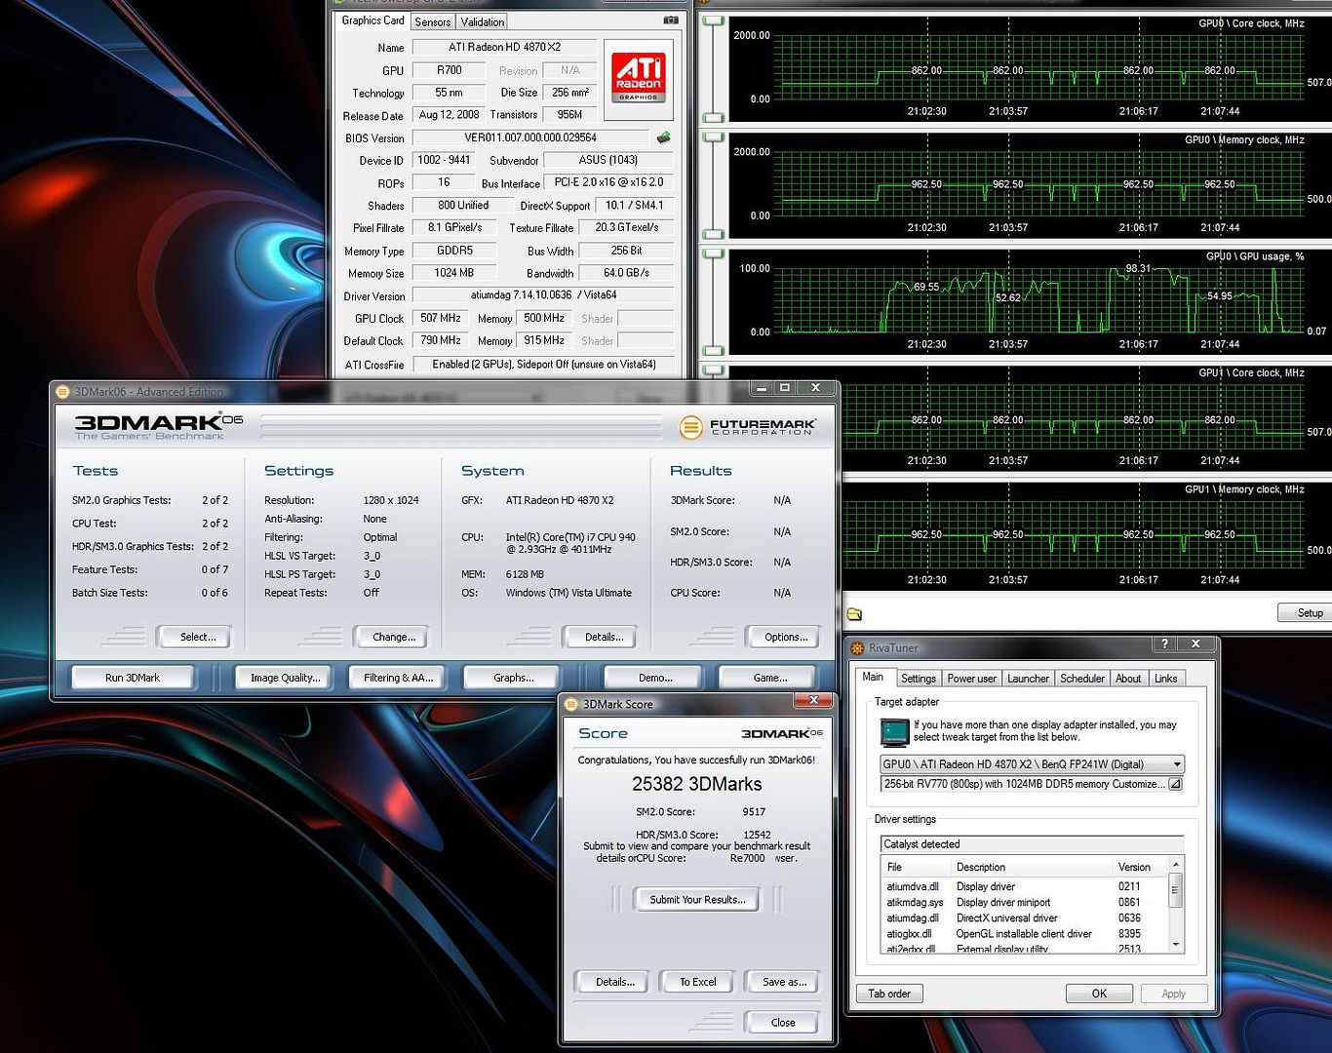The width and height of the screenshot is (1332, 1053).
Task: Click the BIOS Version text field
Action: [530, 137]
